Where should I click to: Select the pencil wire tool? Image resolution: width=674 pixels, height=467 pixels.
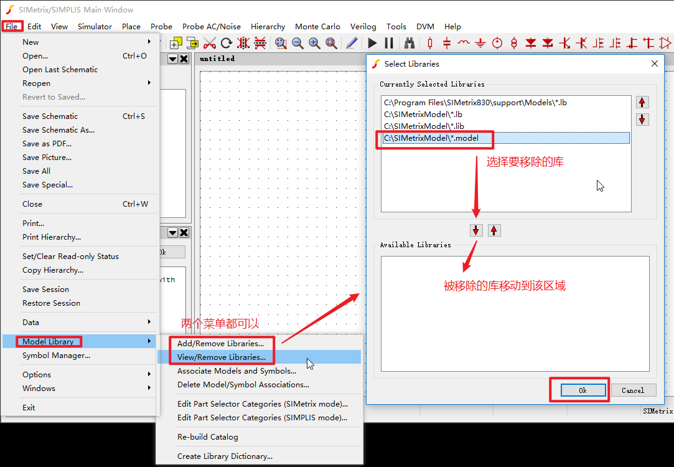pyautogui.click(x=352, y=43)
